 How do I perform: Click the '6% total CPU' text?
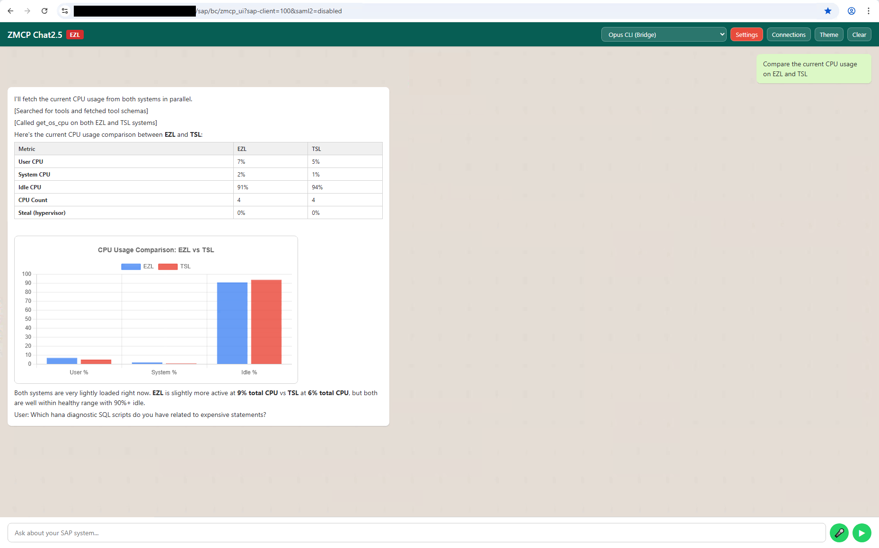click(328, 393)
